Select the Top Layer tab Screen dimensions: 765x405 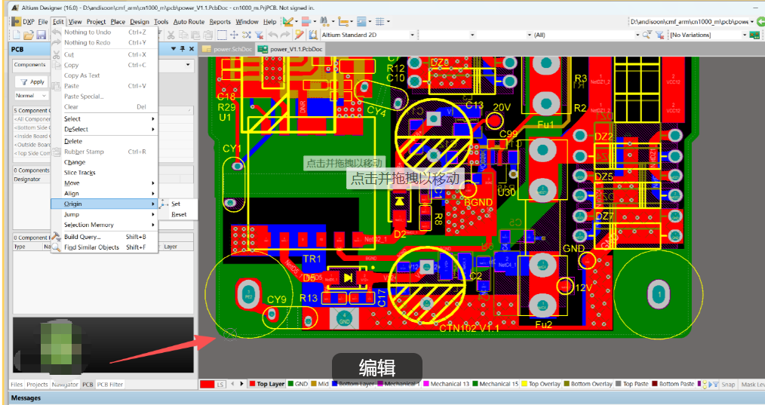267,384
